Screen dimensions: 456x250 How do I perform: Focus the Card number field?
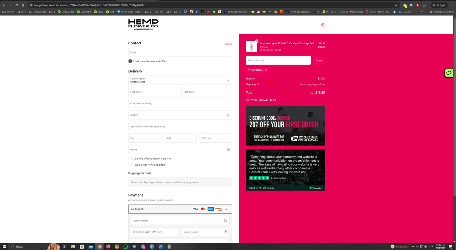pyautogui.click(x=180, y=221)
